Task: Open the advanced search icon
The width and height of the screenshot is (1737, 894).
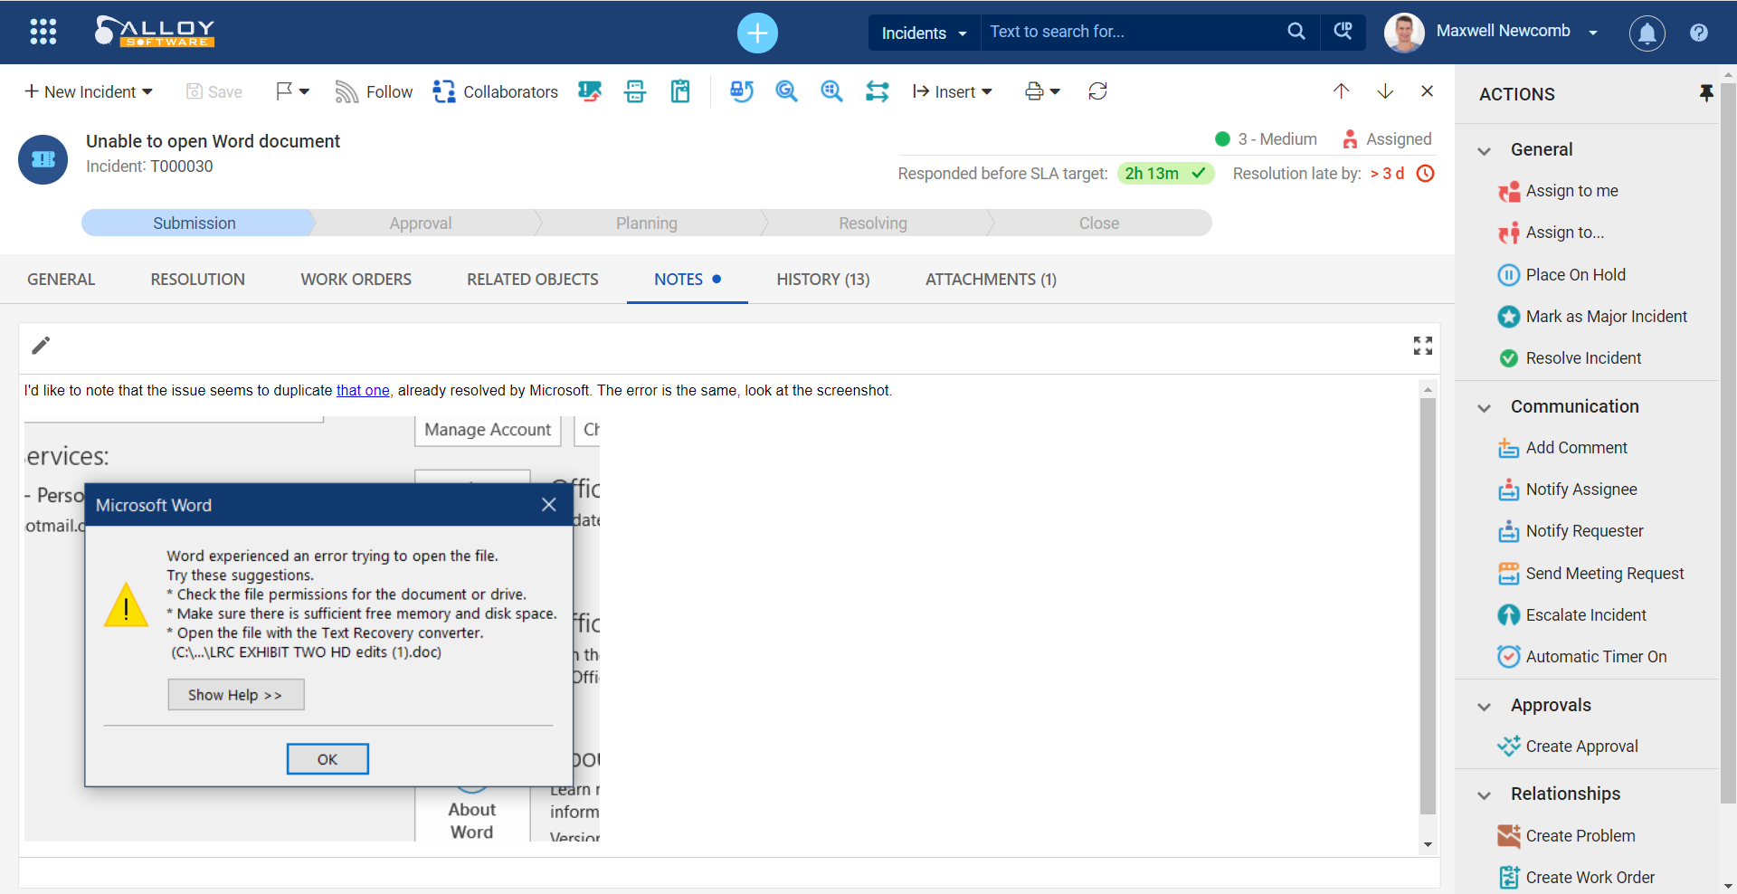Action: 1343,32
